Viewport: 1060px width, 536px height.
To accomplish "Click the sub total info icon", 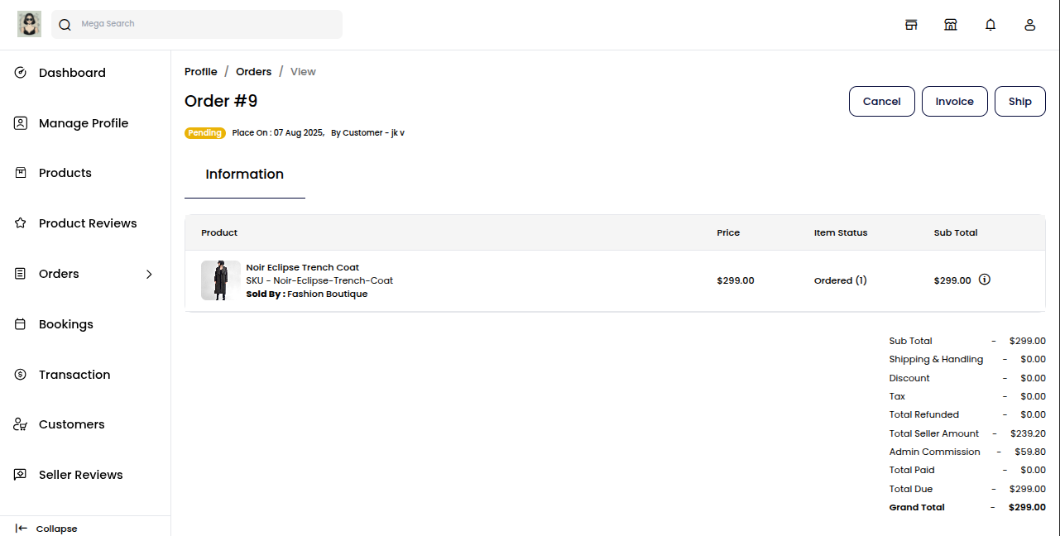I will (x=985, y=280).
